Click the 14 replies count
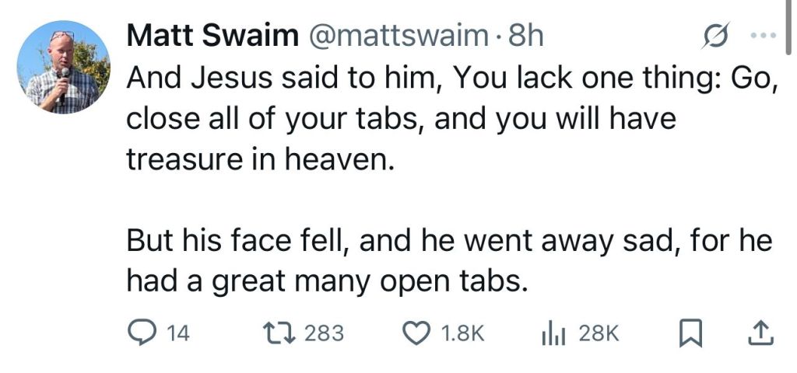Image resolution: width=797 pixels, height=373 pixels. pos(179,333)
